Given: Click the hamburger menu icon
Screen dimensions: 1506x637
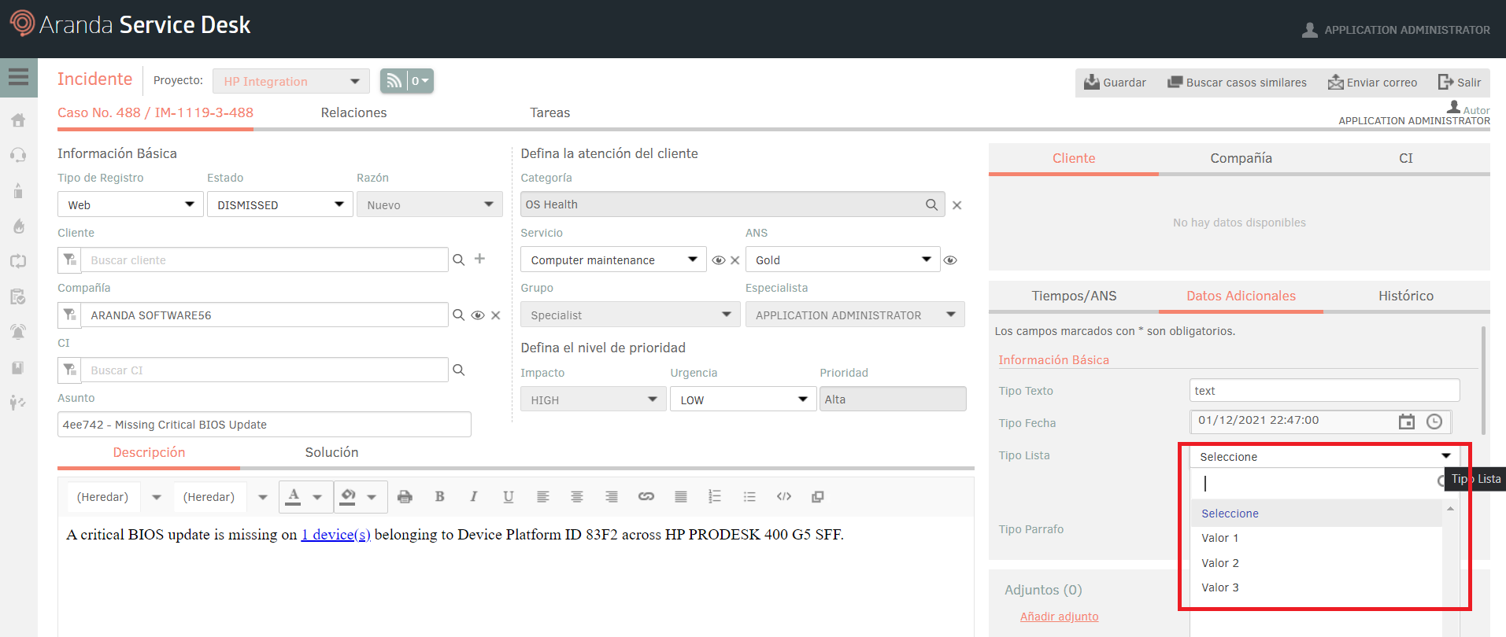Looking at the screenshot, I should click(x=18, y=77).
